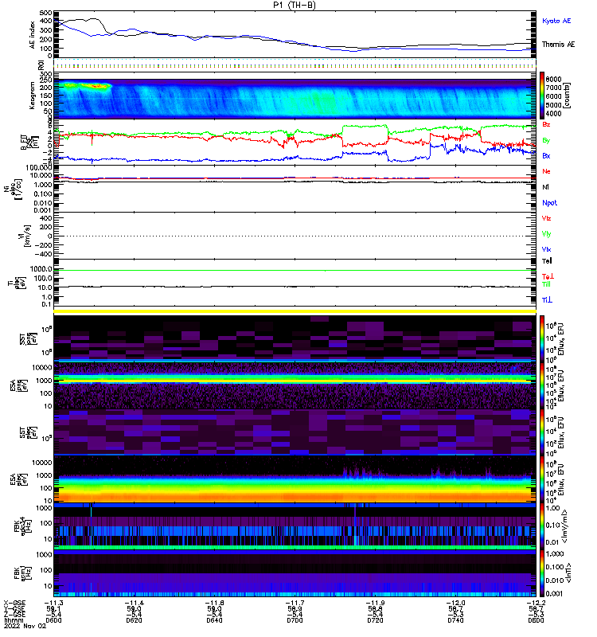Image resolution: width=597 pixels, height=637 pixels.
Task: Click the red Bz legend label
Action: coord(546,125)
